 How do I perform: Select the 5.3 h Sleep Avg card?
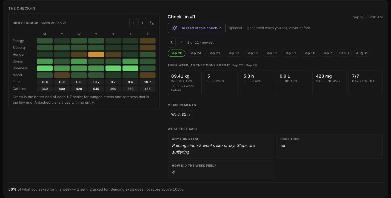tap(257, 83)
